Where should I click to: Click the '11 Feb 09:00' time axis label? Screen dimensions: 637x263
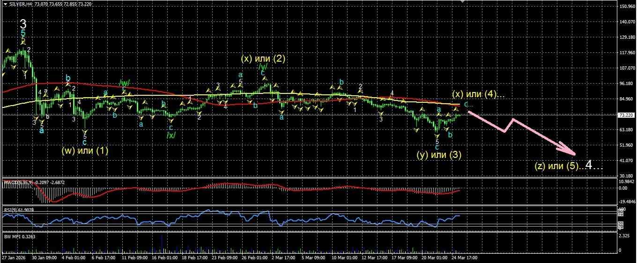pyautogui.click(x=135, y=257)
